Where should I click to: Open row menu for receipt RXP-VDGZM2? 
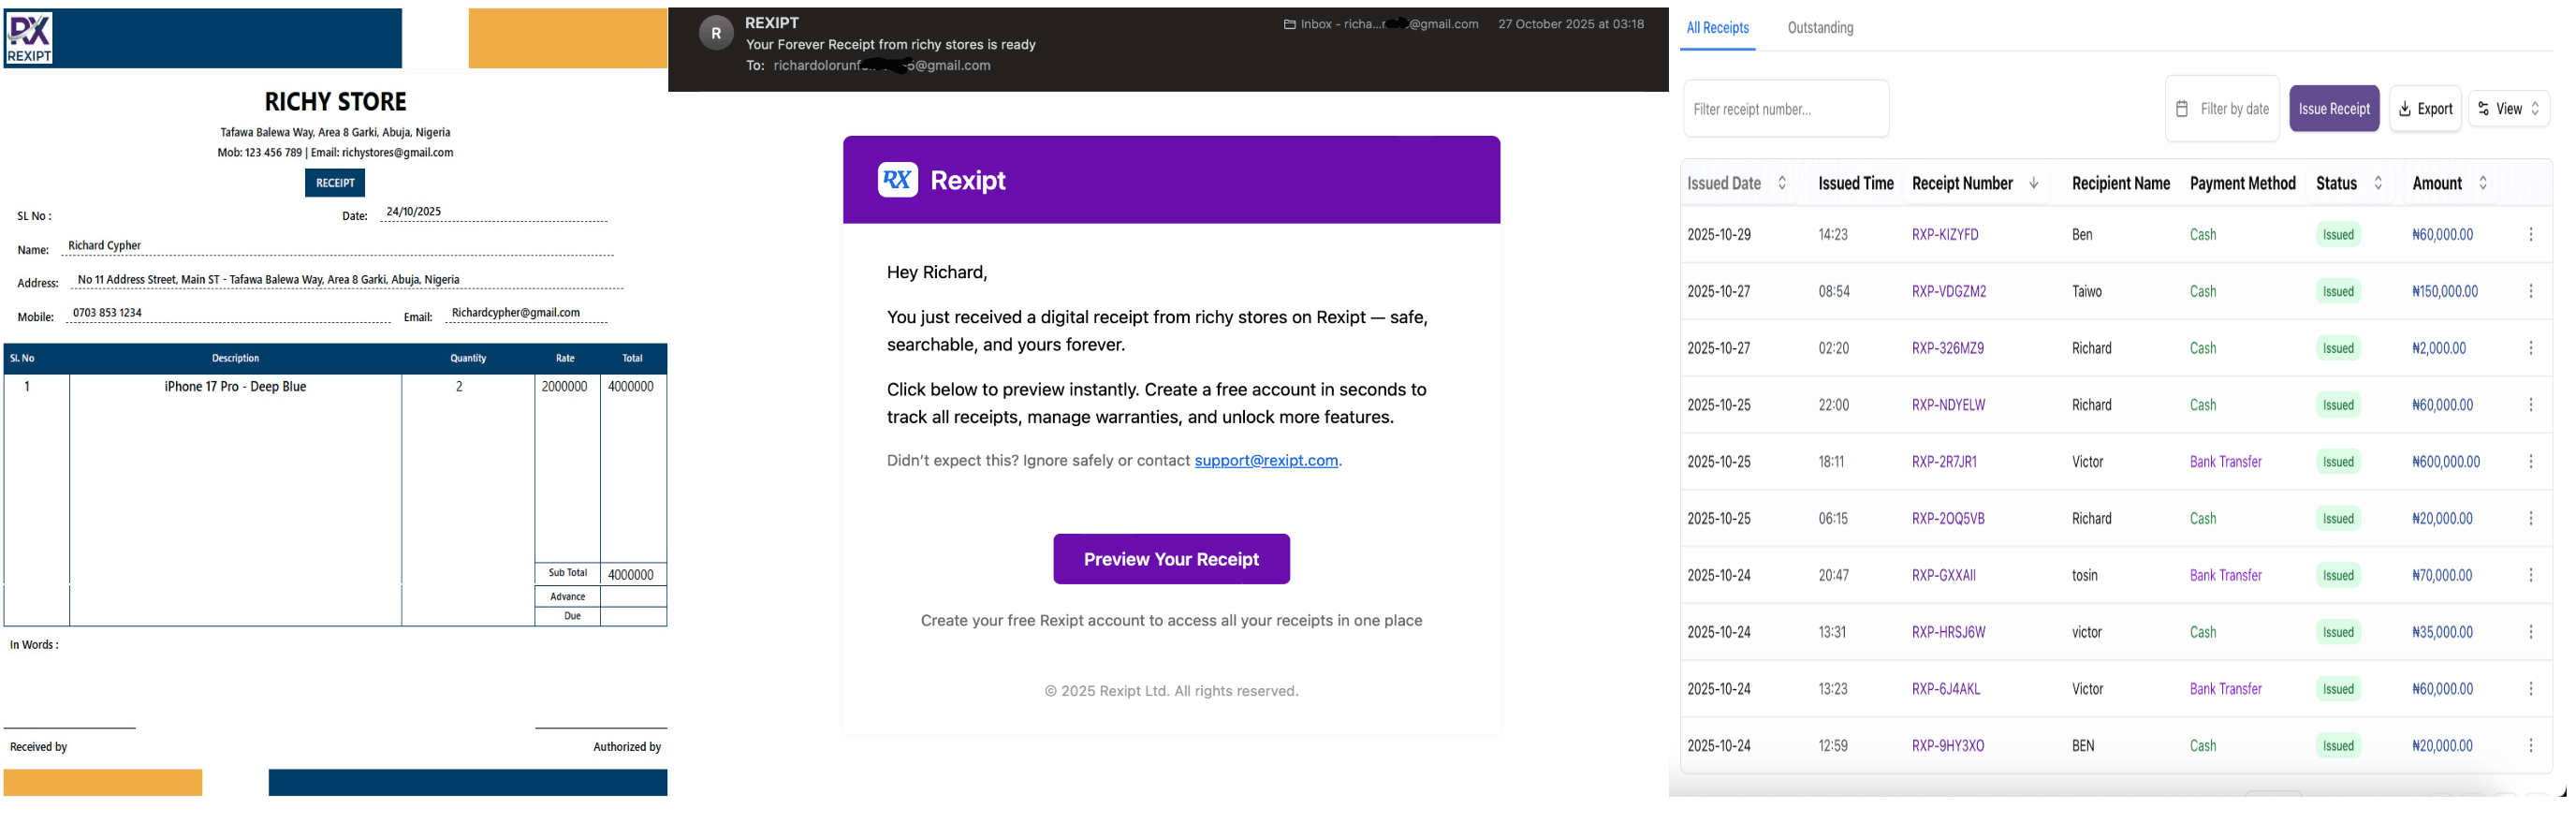click(2530, 292)
